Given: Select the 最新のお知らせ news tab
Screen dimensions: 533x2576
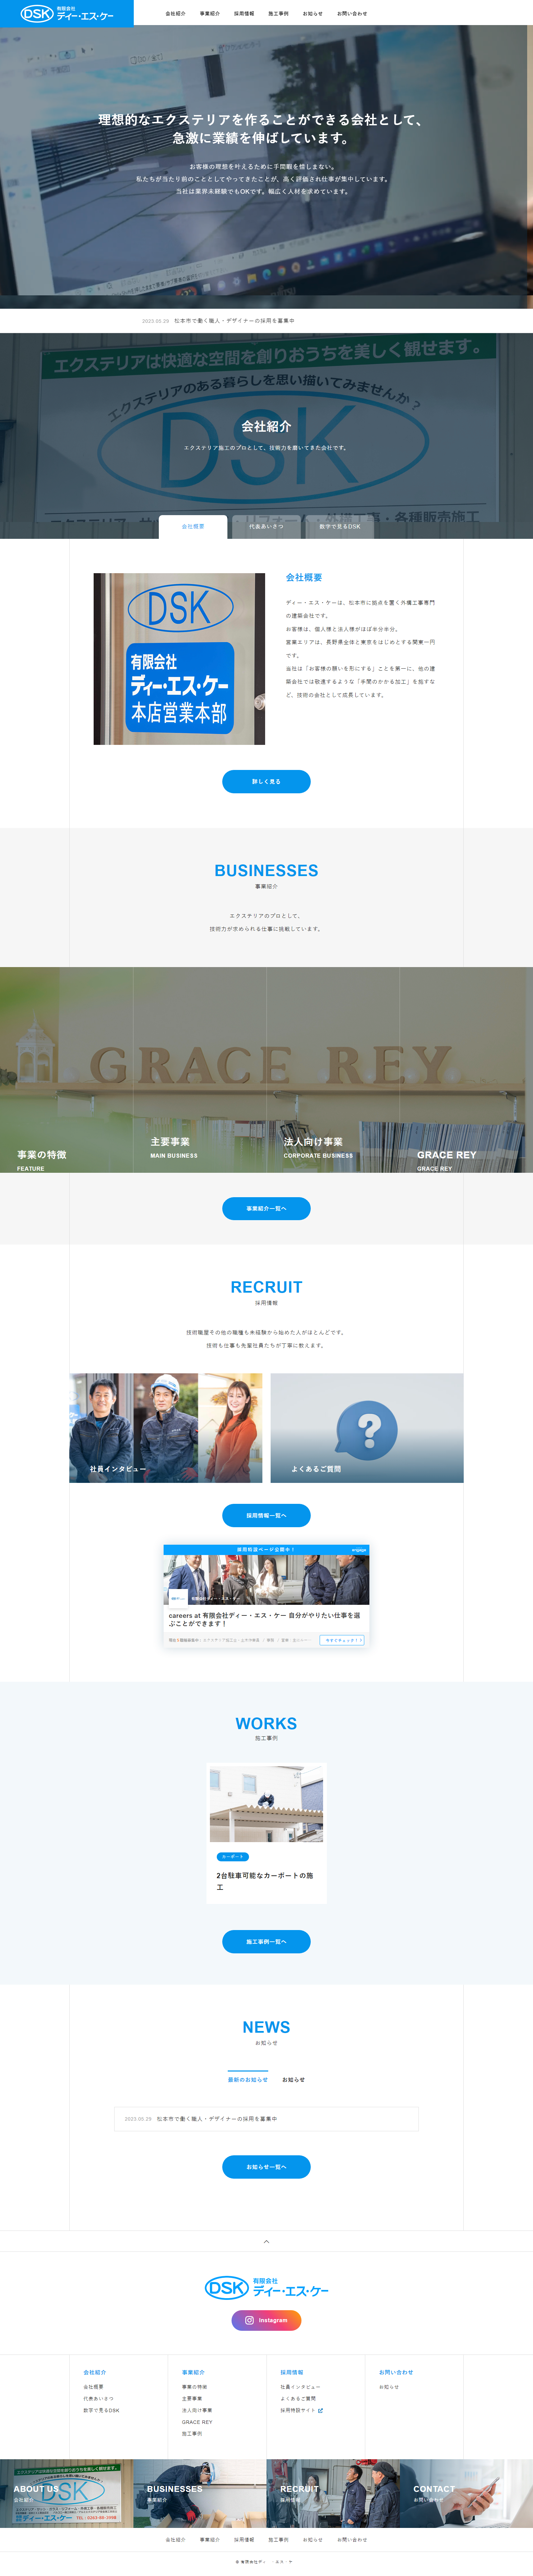Looking at the screenshot, I should [x=248, y=2080].
